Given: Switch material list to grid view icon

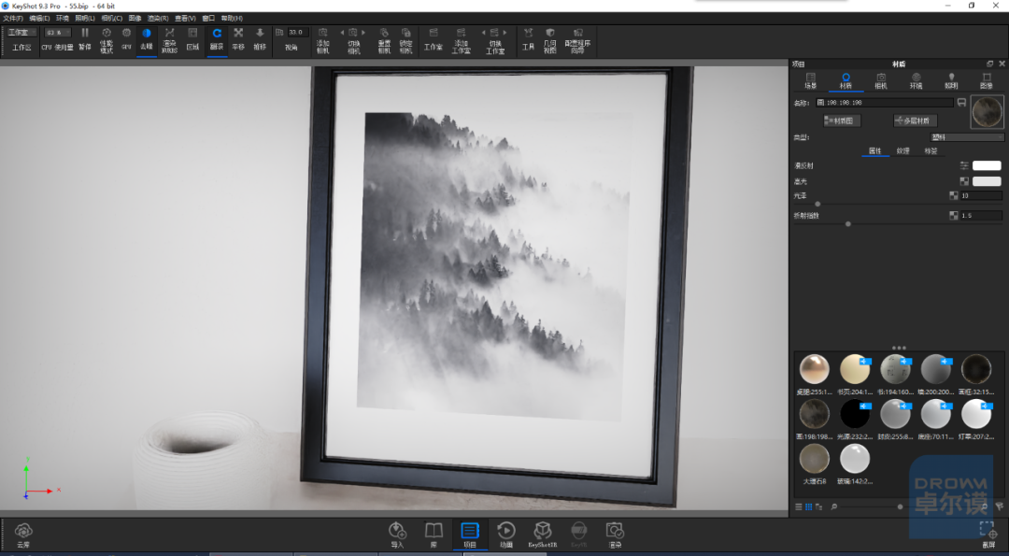Looking at the screenshot, I should coord(809,506).
